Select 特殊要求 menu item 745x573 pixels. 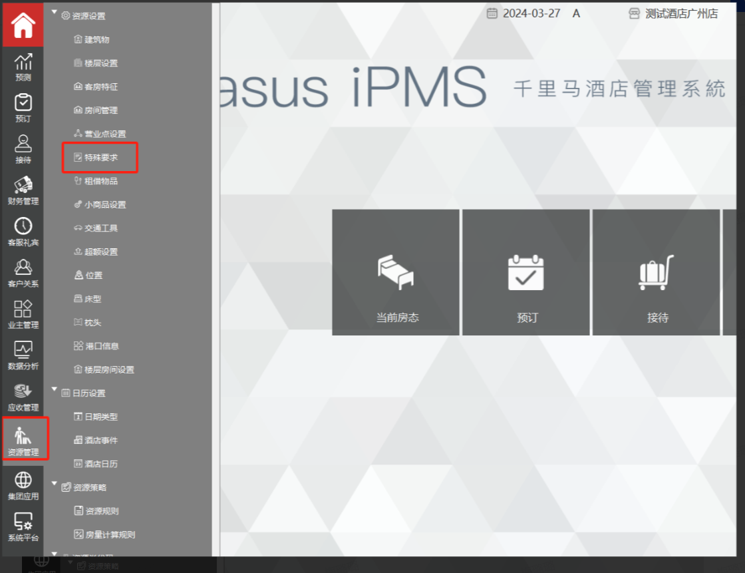coord(100,158)
